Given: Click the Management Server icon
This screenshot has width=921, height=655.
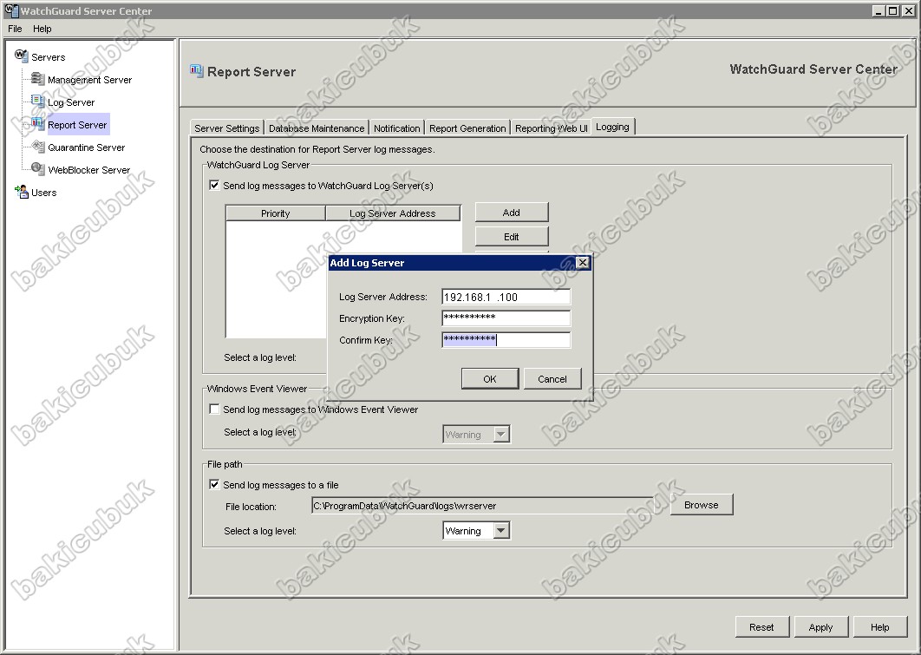Looking at the screenshot, I should coord(37,79).
